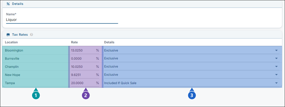Click the percent icon beside Details heading

(8, 4)
